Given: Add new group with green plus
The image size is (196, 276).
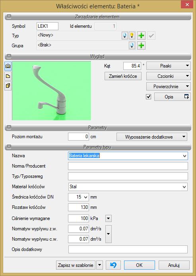Looking at the screenshot, I should pyautogui.click(x=141, y=46).
